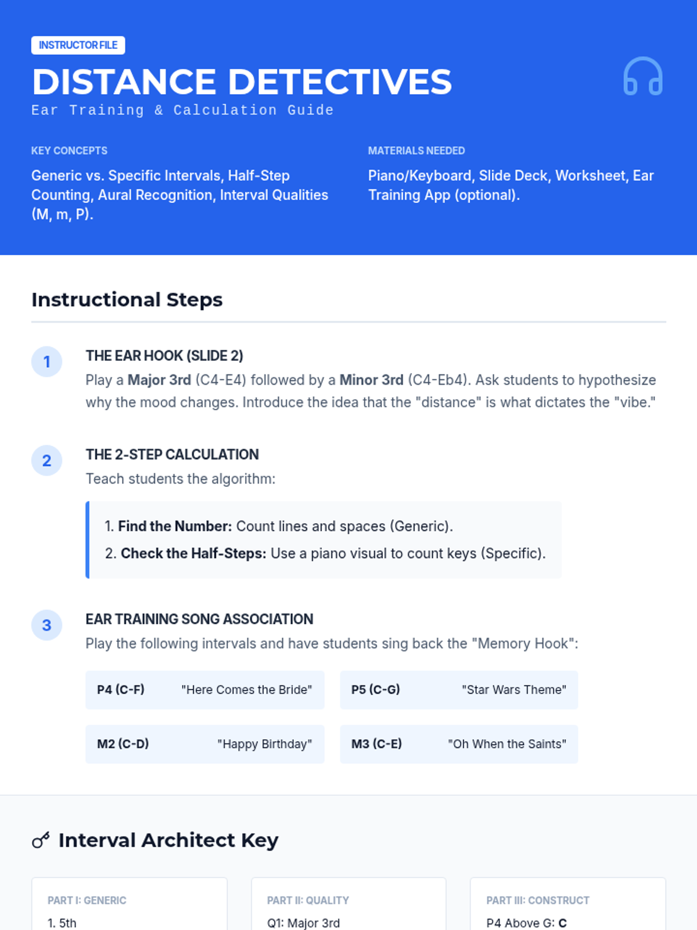Select the P4 (C-F) interval card

204,690
